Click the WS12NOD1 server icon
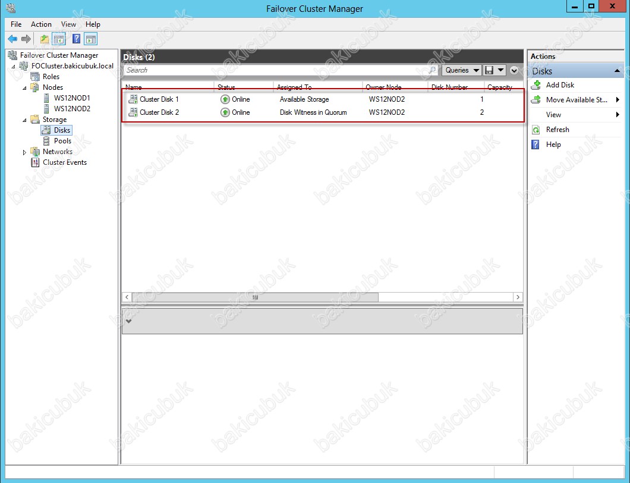Viewport: 630px width, 483px height. tap(46, 98)
